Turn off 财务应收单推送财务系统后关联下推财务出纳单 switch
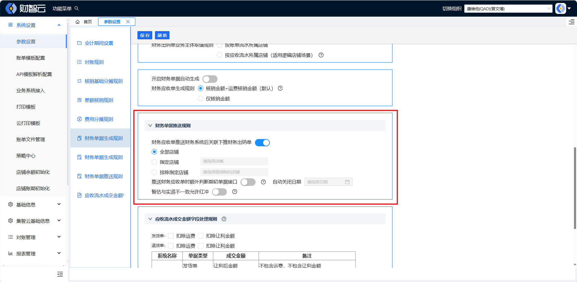The image size is (577, 282). [x=262, y=143]
